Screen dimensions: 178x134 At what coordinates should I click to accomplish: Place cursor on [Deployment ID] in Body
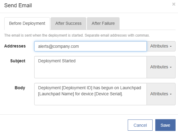pyautogui.click(x=77, y=88)
